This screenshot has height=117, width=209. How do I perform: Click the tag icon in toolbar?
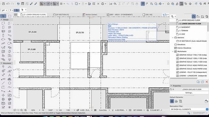pos(186,4)
